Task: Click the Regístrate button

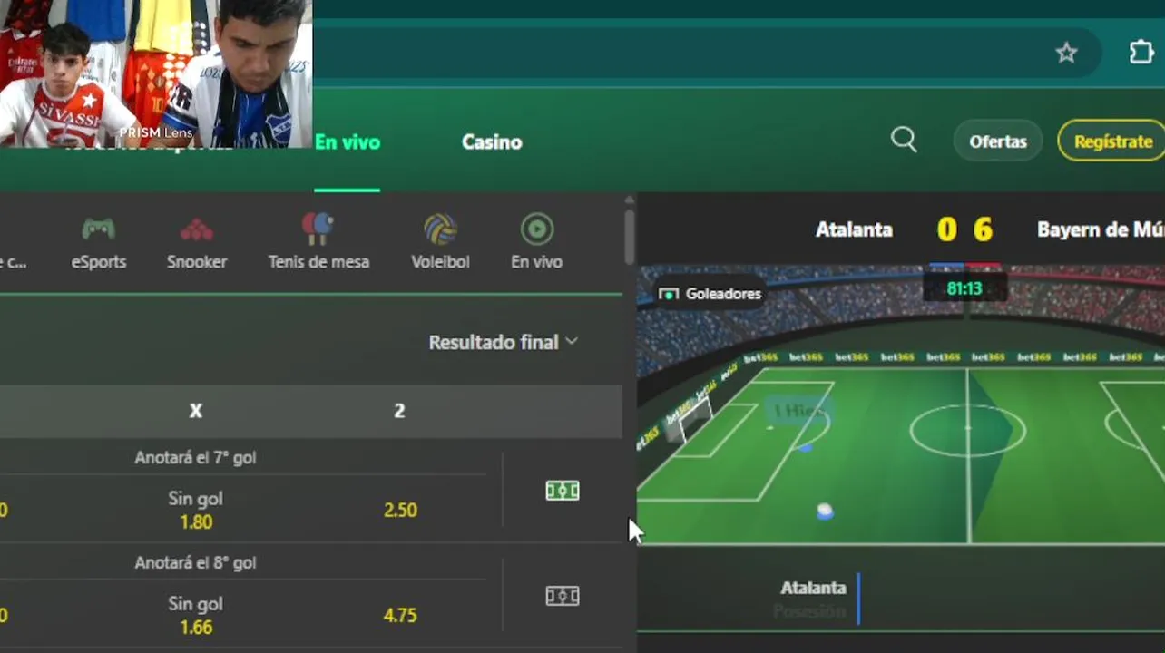Action: pos(1112,141)
